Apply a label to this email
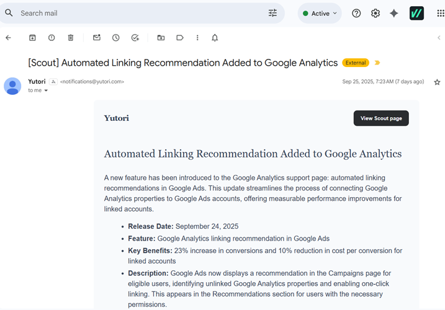 [x=180, y=38]
